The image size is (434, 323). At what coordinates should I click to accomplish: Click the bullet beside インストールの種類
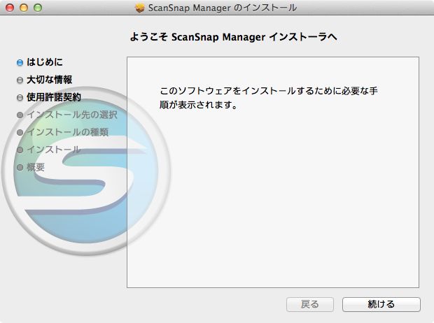[20, 132]
